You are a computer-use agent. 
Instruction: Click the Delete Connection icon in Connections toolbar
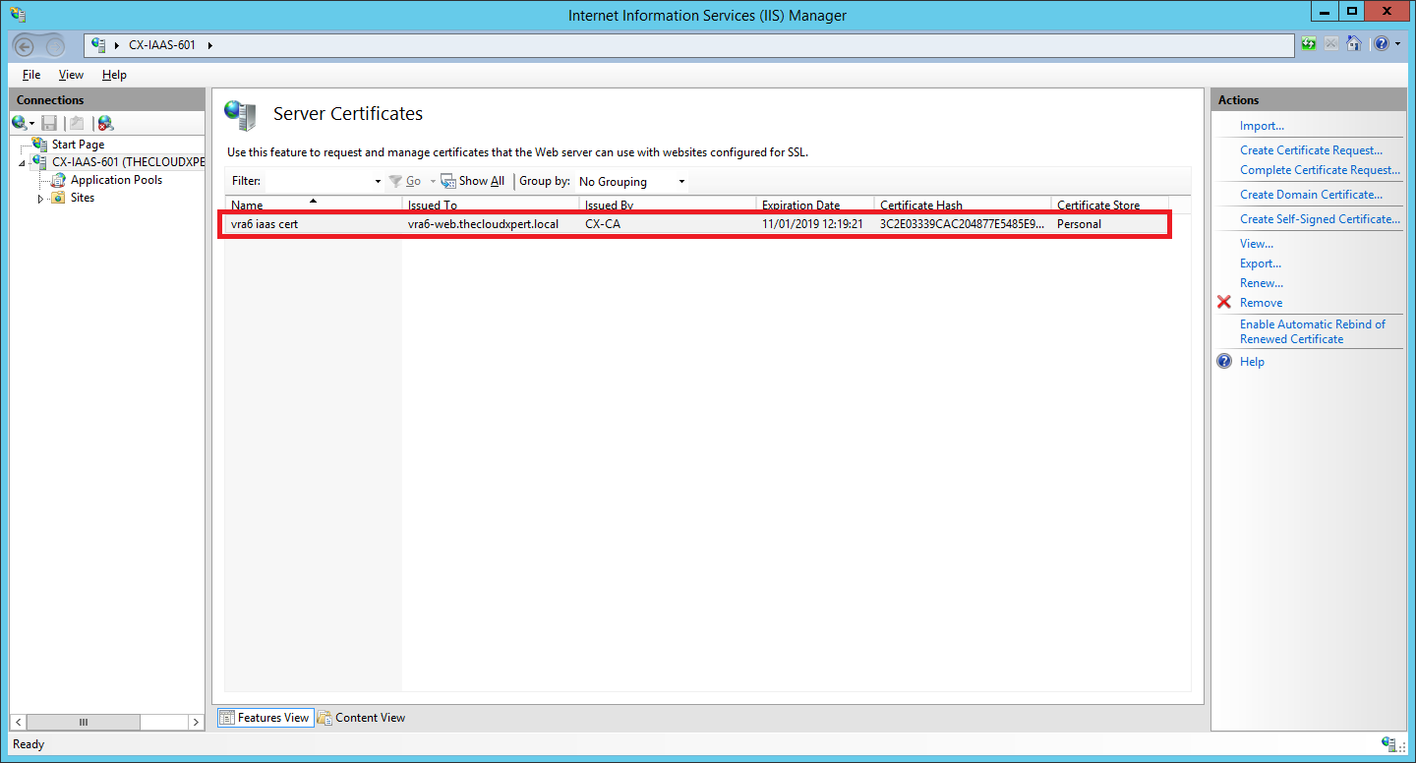tap(105, 123)
